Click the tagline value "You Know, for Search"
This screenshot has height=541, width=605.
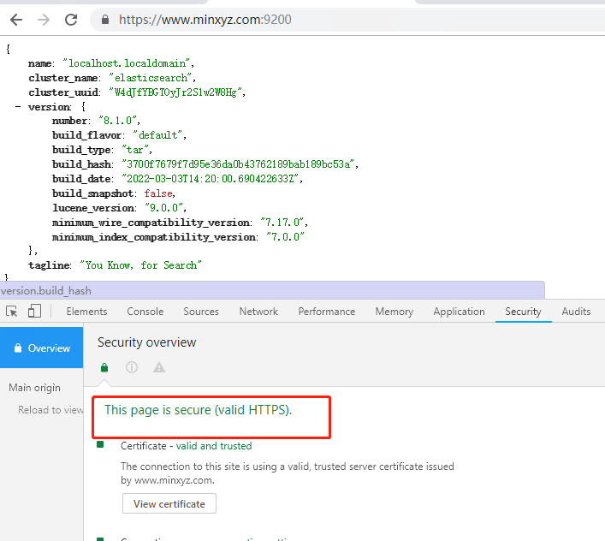(x=141, y=265)
